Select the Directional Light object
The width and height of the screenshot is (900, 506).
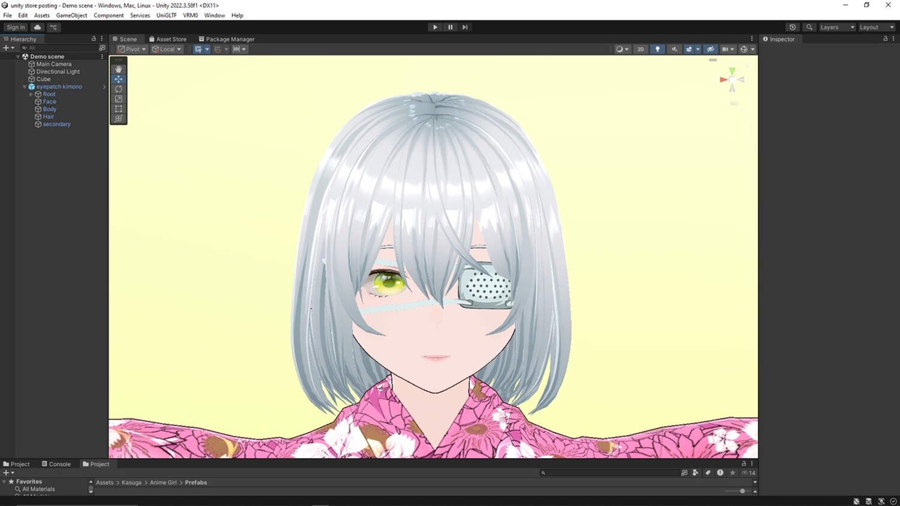tap(58, 72)
